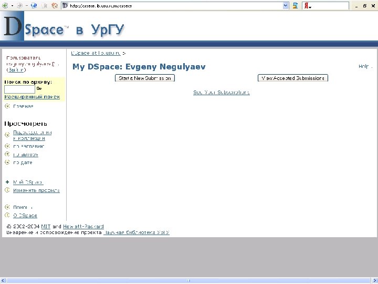Open 'Научная библиотека УрГУ' footer link
378x284 pixels.
pyautogui.click(x=136, y=232)
